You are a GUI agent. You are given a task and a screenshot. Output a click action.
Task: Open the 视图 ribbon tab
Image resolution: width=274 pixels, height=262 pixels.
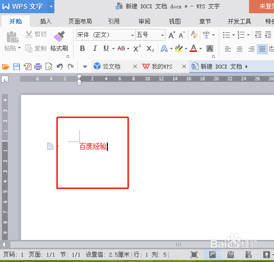click(x=174, y=21)
